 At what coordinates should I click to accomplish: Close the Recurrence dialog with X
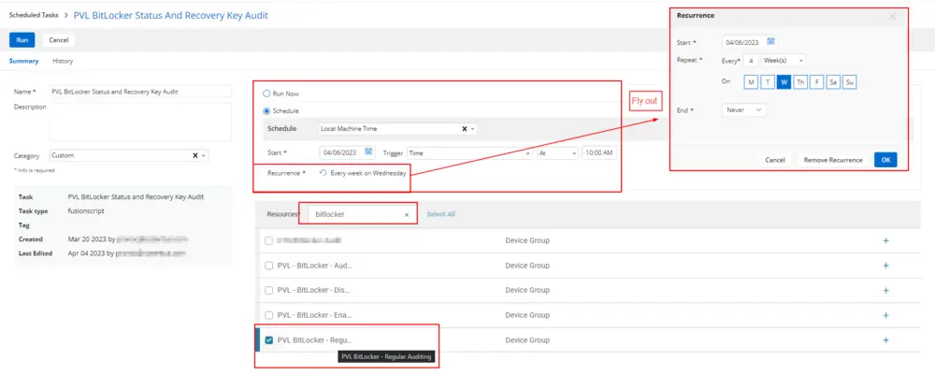coord(893,16)
